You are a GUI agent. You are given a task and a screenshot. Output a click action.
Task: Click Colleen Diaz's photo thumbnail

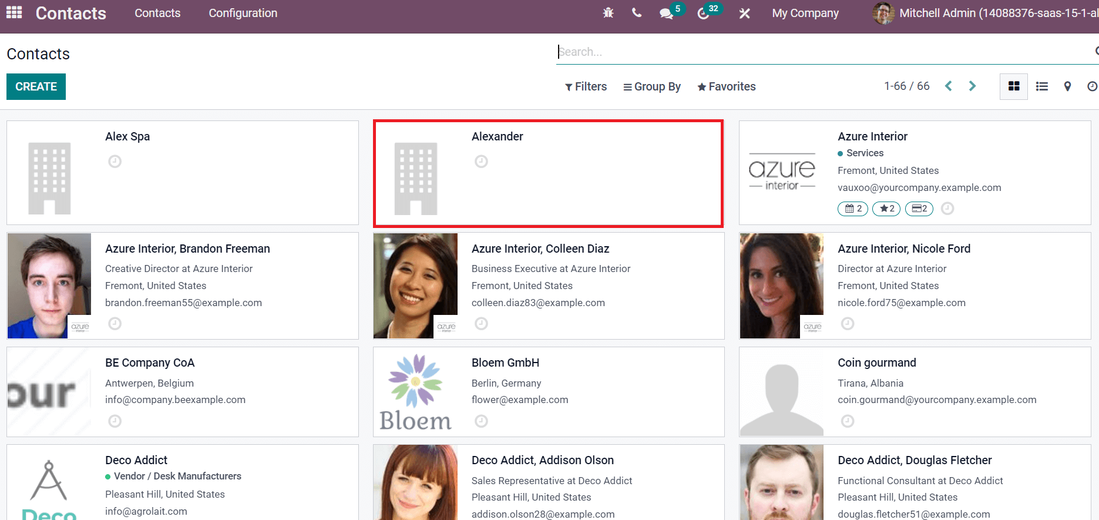pyautogui.click(x=415, y=286)
